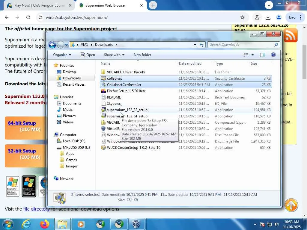Click the 32-bit Setup download link
307x230 pixels.
[x=22, y=151]
